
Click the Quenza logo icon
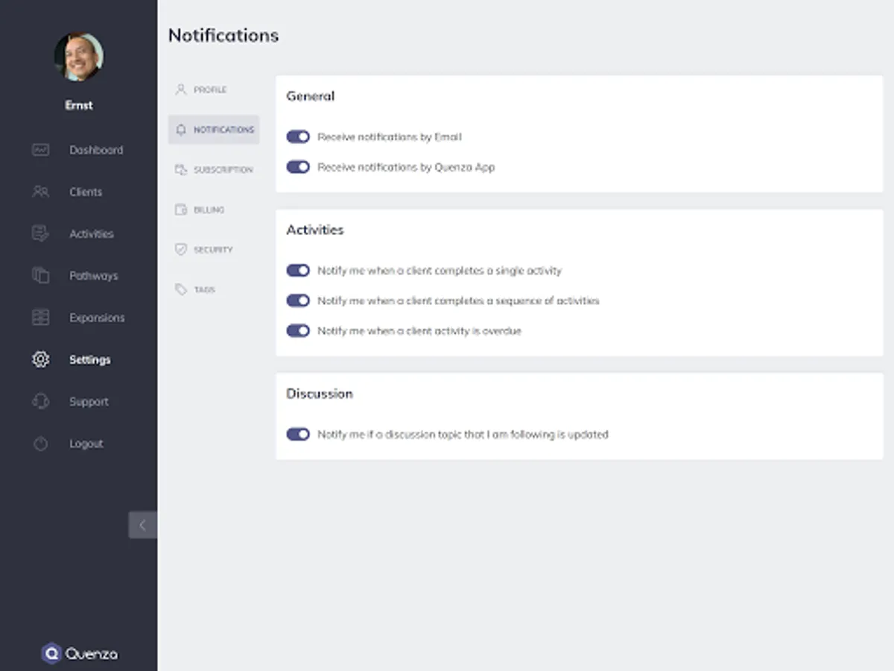tap(51, 654)
